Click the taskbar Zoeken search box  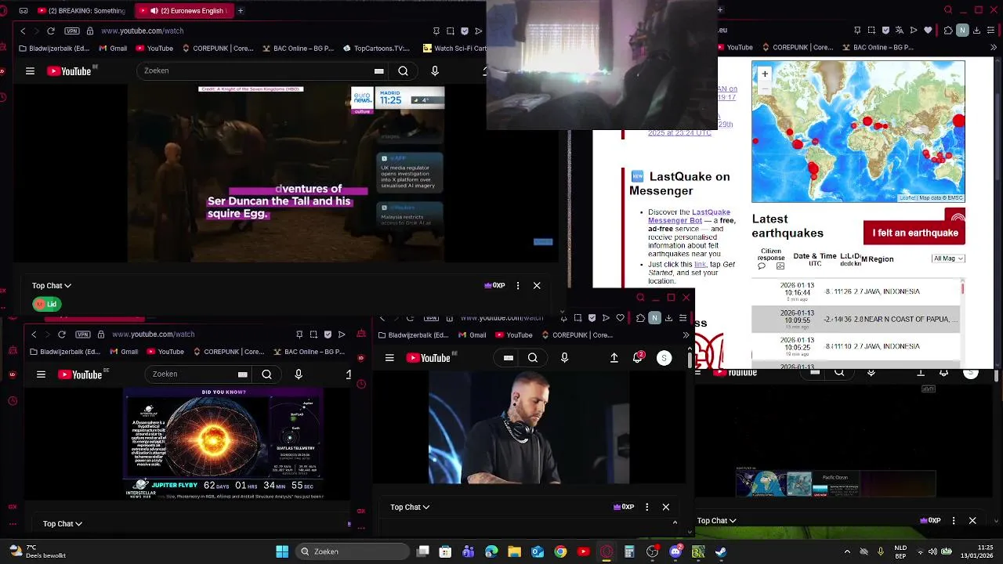click(x=352, y=551)
